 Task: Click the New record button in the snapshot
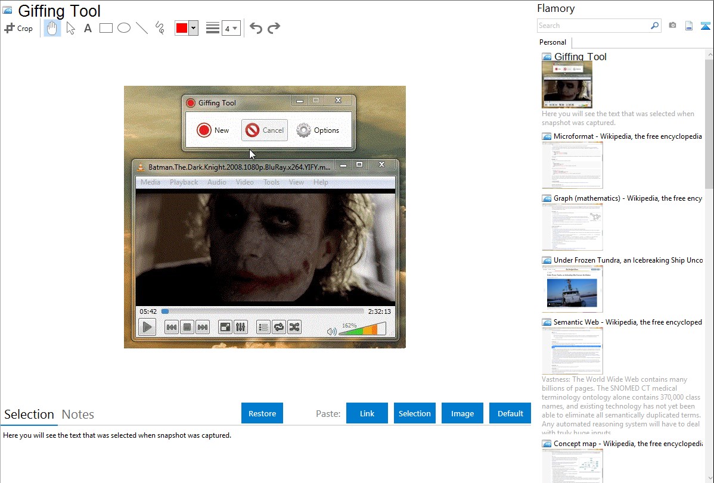coord(213,130)
